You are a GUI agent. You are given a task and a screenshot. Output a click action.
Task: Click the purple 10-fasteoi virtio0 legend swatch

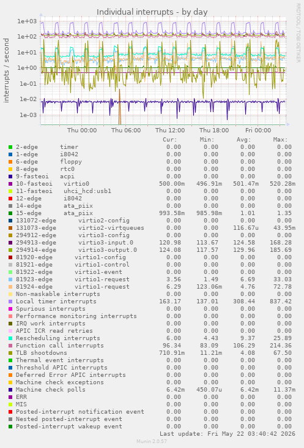coord(10,184)
